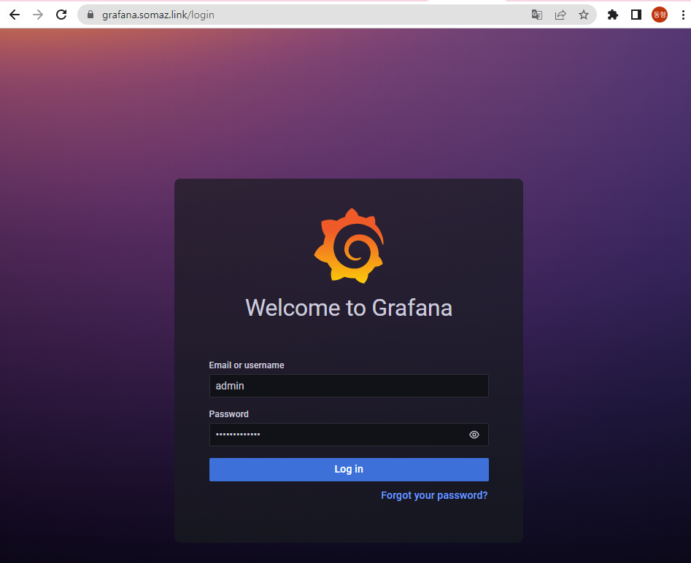Image resolution: width=691 pixels, height=563 pixels.
Task: Reload the Grafana login page
Action: click(x=61, y=15)
